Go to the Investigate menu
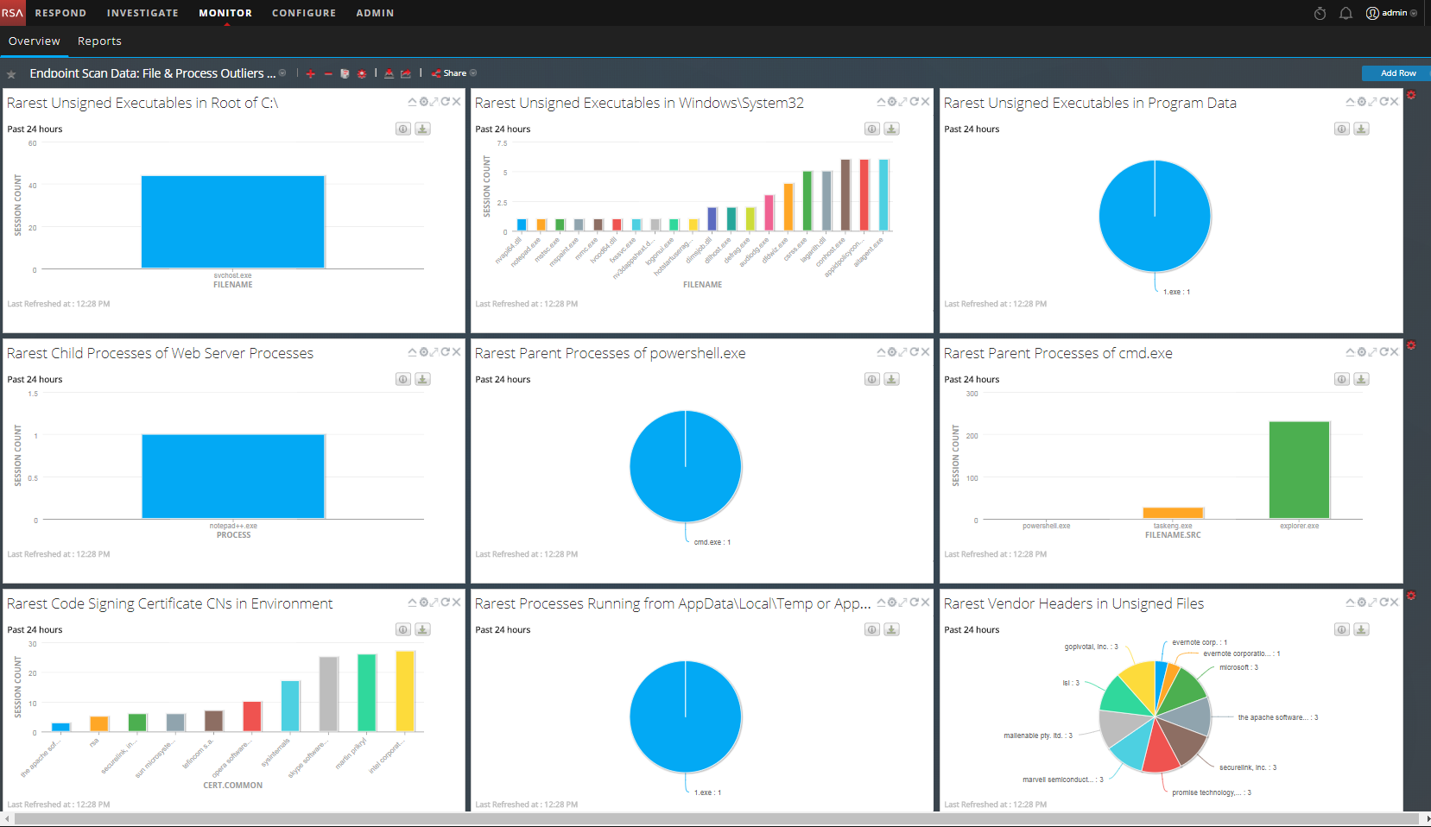The width and height of the screenshot is (1431, 827). coord(142,13)
